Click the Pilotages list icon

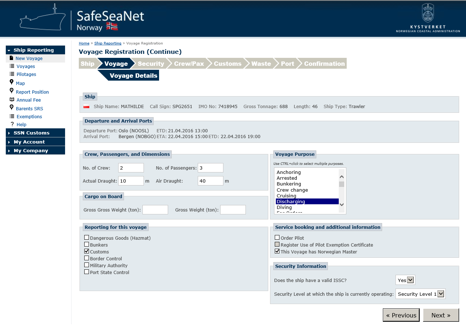coord(12,74)
